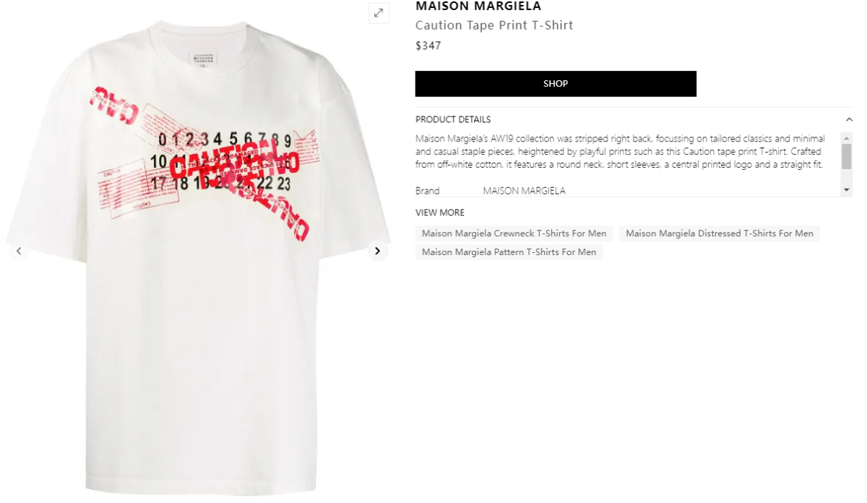
Task: Click the $347 price text
Action: 428,46
